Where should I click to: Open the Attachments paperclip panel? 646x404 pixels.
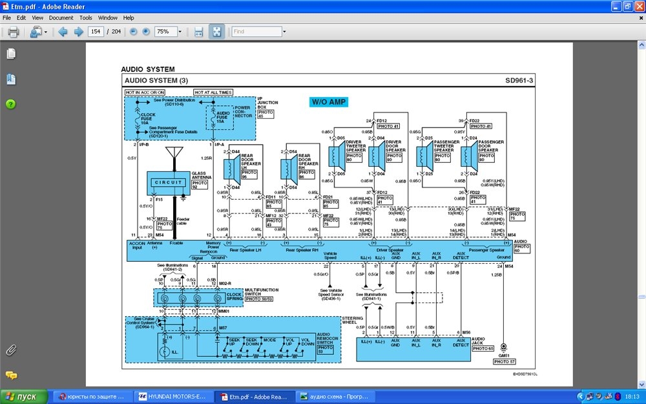[11, 350]
